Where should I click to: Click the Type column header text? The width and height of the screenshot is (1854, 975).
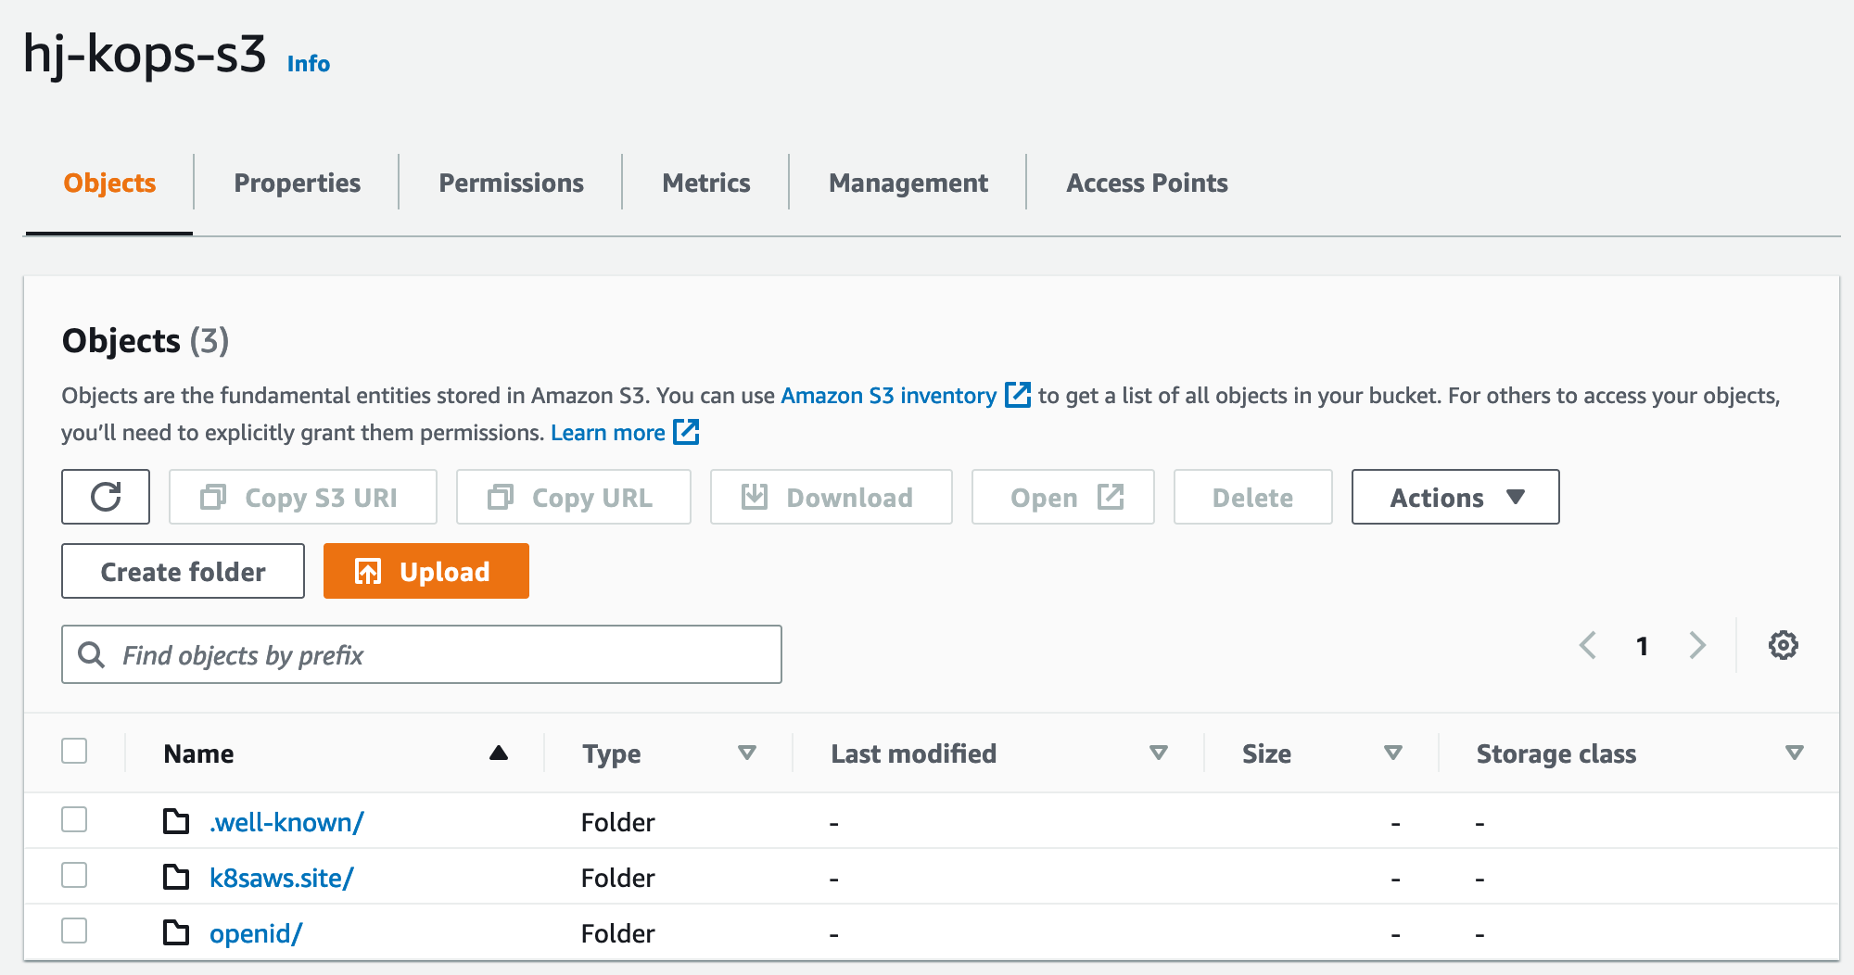pyautogui.click(x=612, y=753)
